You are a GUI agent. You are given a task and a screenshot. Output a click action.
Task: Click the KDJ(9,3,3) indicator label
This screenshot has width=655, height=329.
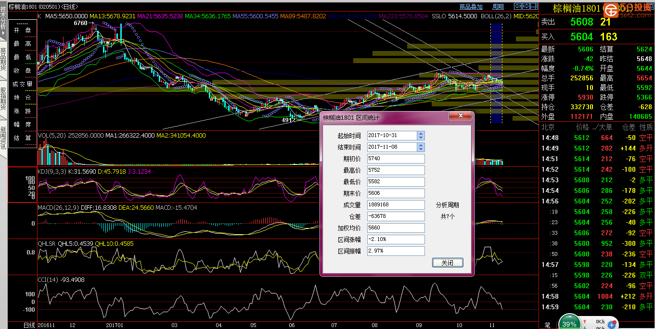(52, 171)
